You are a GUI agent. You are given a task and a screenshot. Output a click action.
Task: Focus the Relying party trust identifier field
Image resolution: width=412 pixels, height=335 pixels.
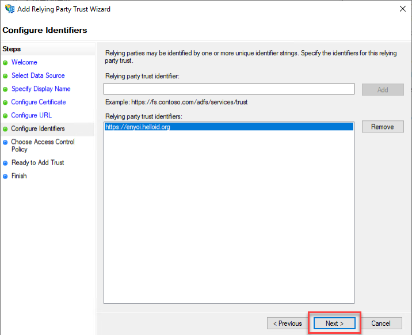coord(229,89)
